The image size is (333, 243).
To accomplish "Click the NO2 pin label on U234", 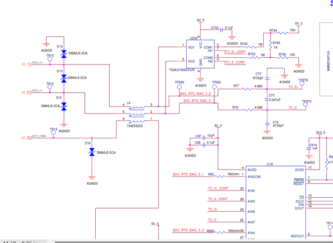I will tap(191, 61).
